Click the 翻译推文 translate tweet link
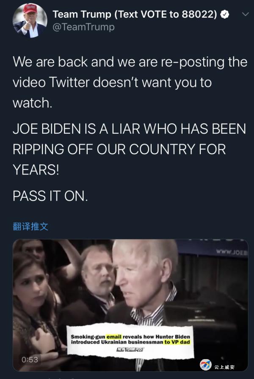 (x=30, y=227)
